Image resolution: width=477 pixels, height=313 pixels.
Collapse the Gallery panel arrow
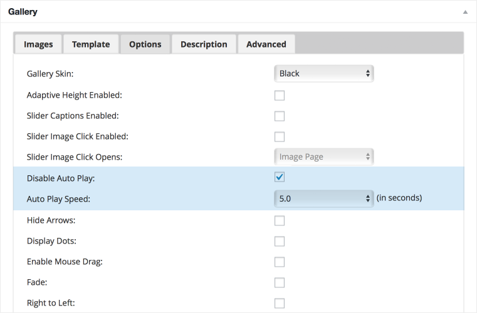465,12
